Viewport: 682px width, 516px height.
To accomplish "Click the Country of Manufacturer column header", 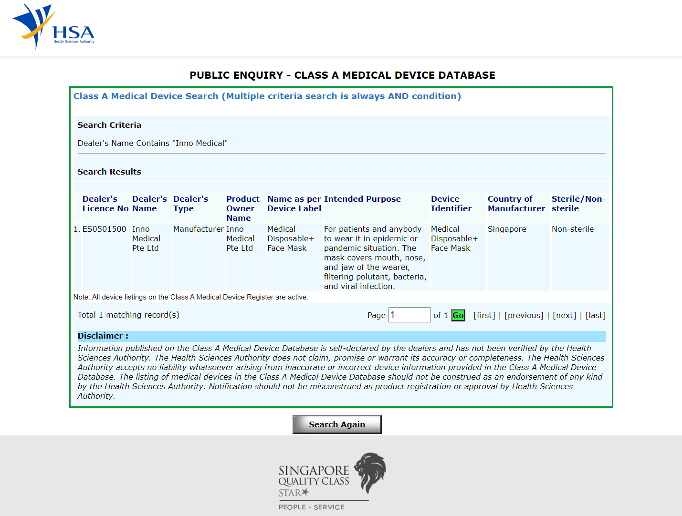I will coord(516,204).
